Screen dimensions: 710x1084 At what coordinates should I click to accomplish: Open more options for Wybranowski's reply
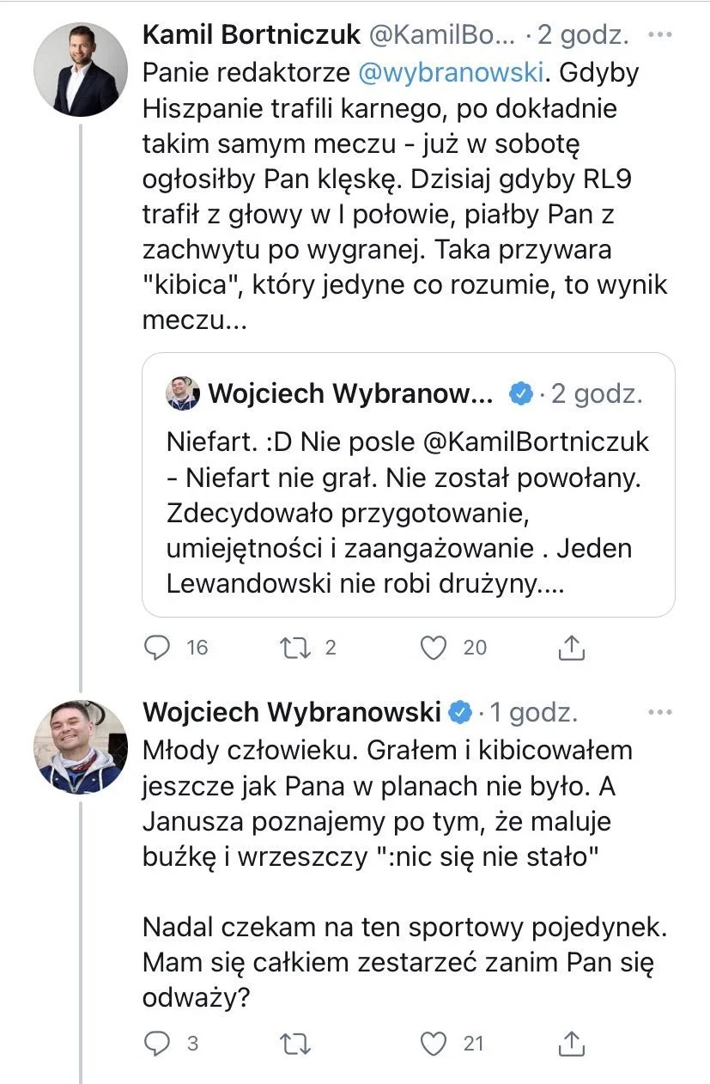tap(659, 712)
